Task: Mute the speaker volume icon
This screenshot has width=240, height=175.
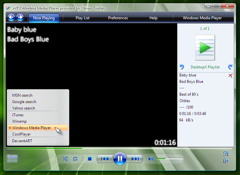Action: 151,159
